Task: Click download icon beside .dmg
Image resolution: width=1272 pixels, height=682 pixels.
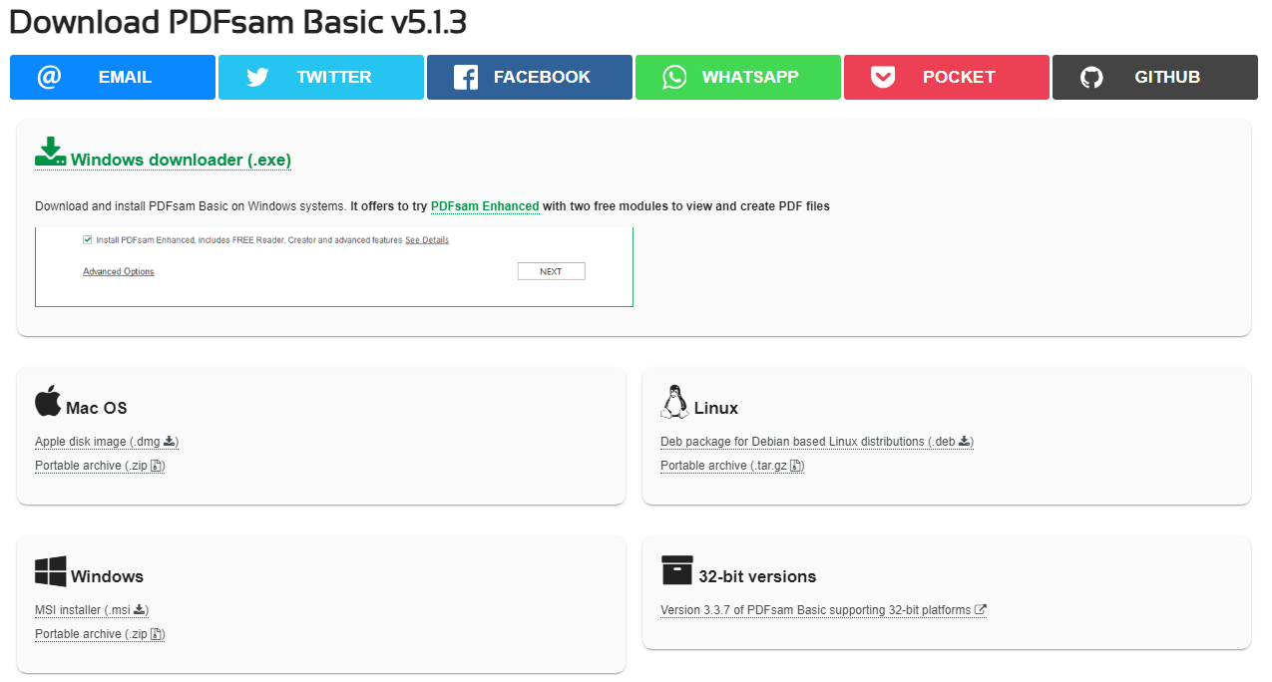Action: 169,441
